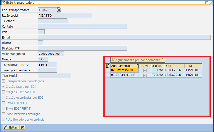Click the Data column header
The width and height of the screenshot is (214, 132).
point(174,66)
